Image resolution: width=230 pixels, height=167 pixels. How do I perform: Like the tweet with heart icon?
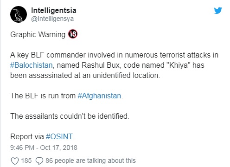pyautogui.click(x=15, y=161)
